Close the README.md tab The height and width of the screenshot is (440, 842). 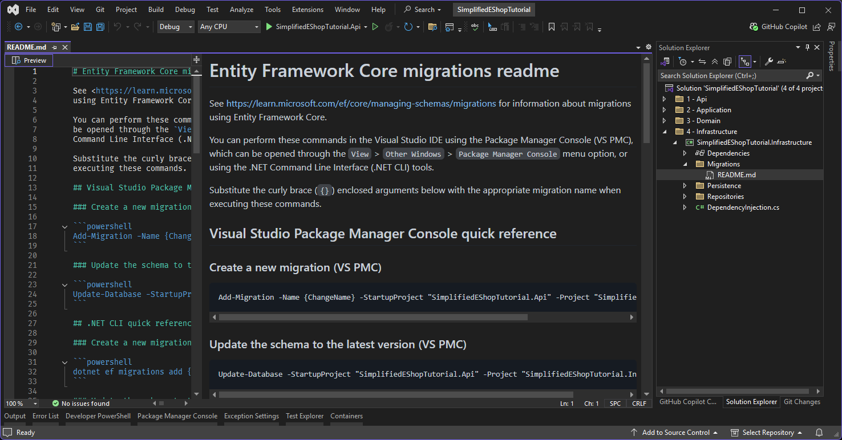(x=66, y=47)
